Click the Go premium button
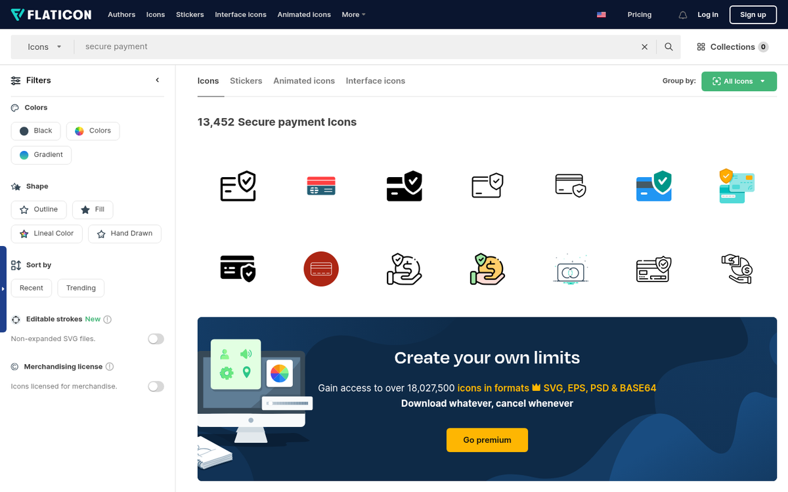The image size is (788, 492). click(487, 440)
